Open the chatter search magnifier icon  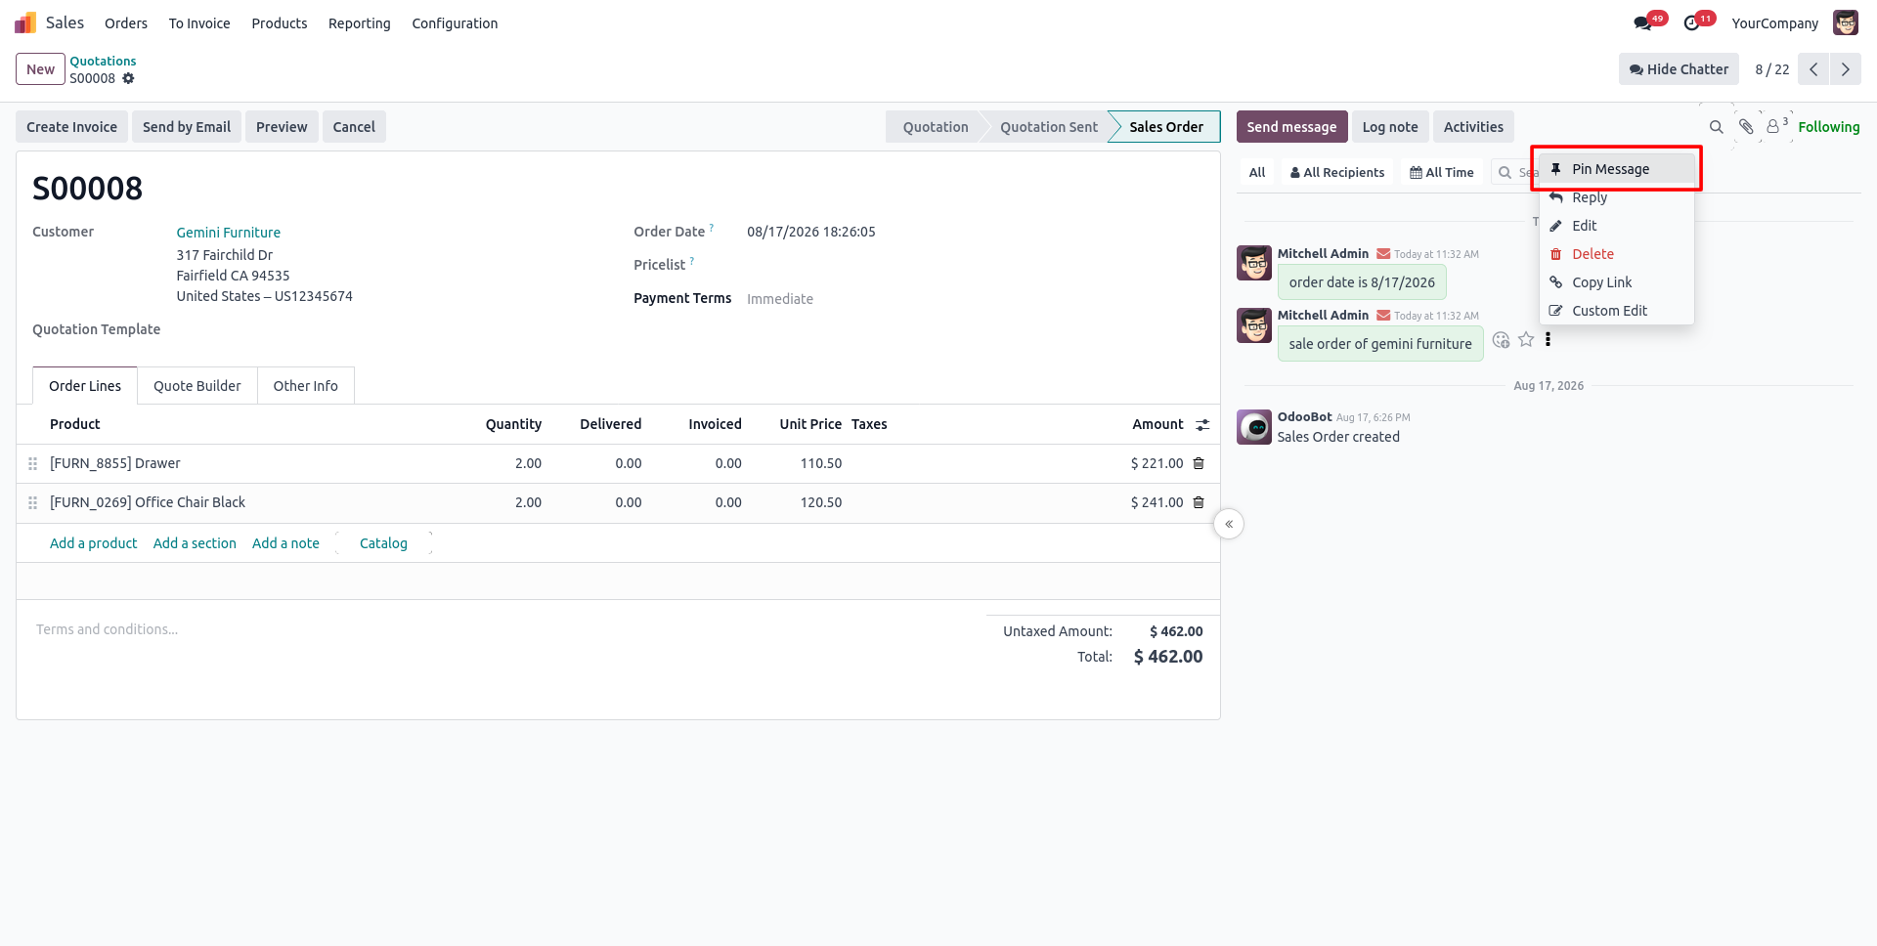tap(1716, 127)
